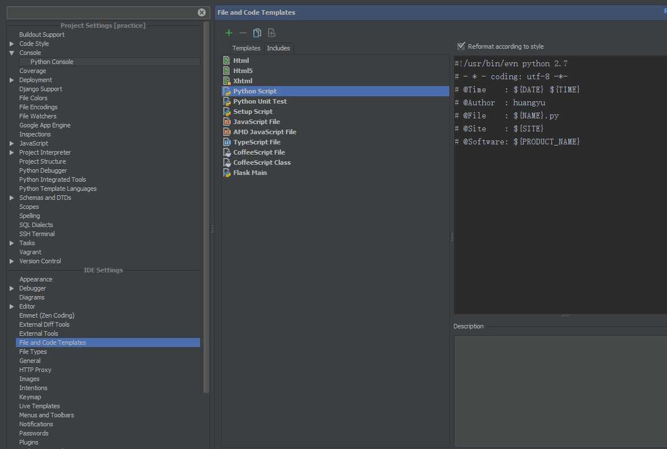Screen dimensions: 667x449
Task: Open Live Templates settings
Action: click(x=40, y=406)
